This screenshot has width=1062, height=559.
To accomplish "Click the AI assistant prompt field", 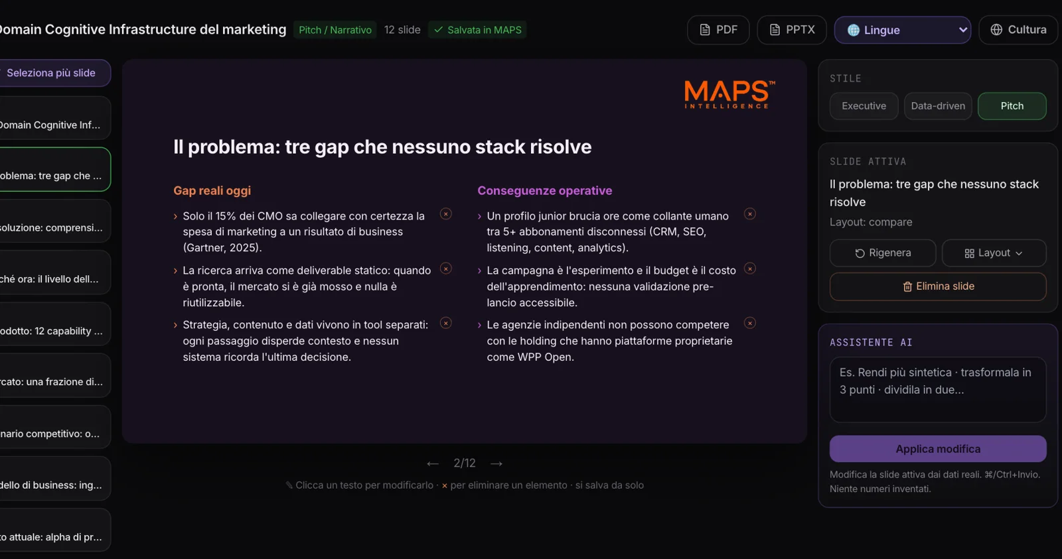I will pyautogui.click(x=938, y=390).
